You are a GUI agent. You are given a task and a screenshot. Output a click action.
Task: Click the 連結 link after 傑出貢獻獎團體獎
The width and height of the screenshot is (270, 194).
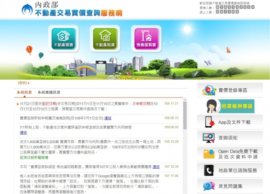tap(156, 167)
